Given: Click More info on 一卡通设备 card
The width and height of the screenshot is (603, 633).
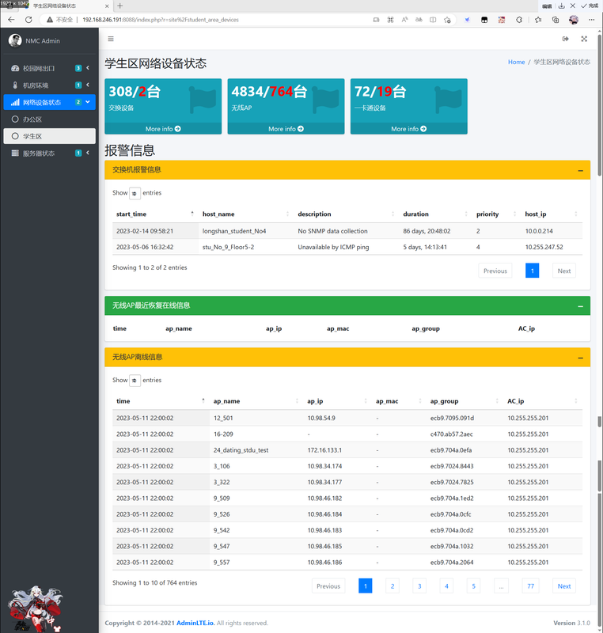Looking at the screenshot, I should [x=408, y=129].
